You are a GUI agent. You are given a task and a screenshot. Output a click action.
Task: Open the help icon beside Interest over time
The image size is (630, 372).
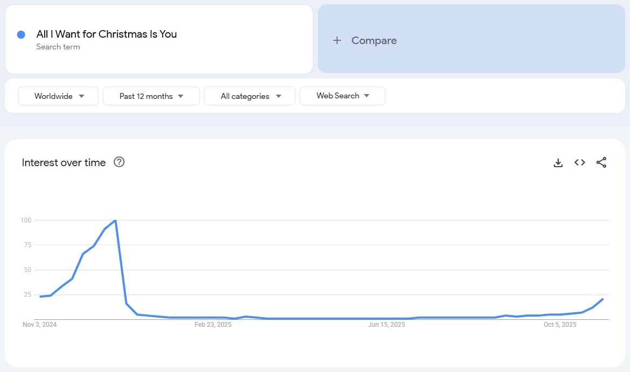[119, 162]
